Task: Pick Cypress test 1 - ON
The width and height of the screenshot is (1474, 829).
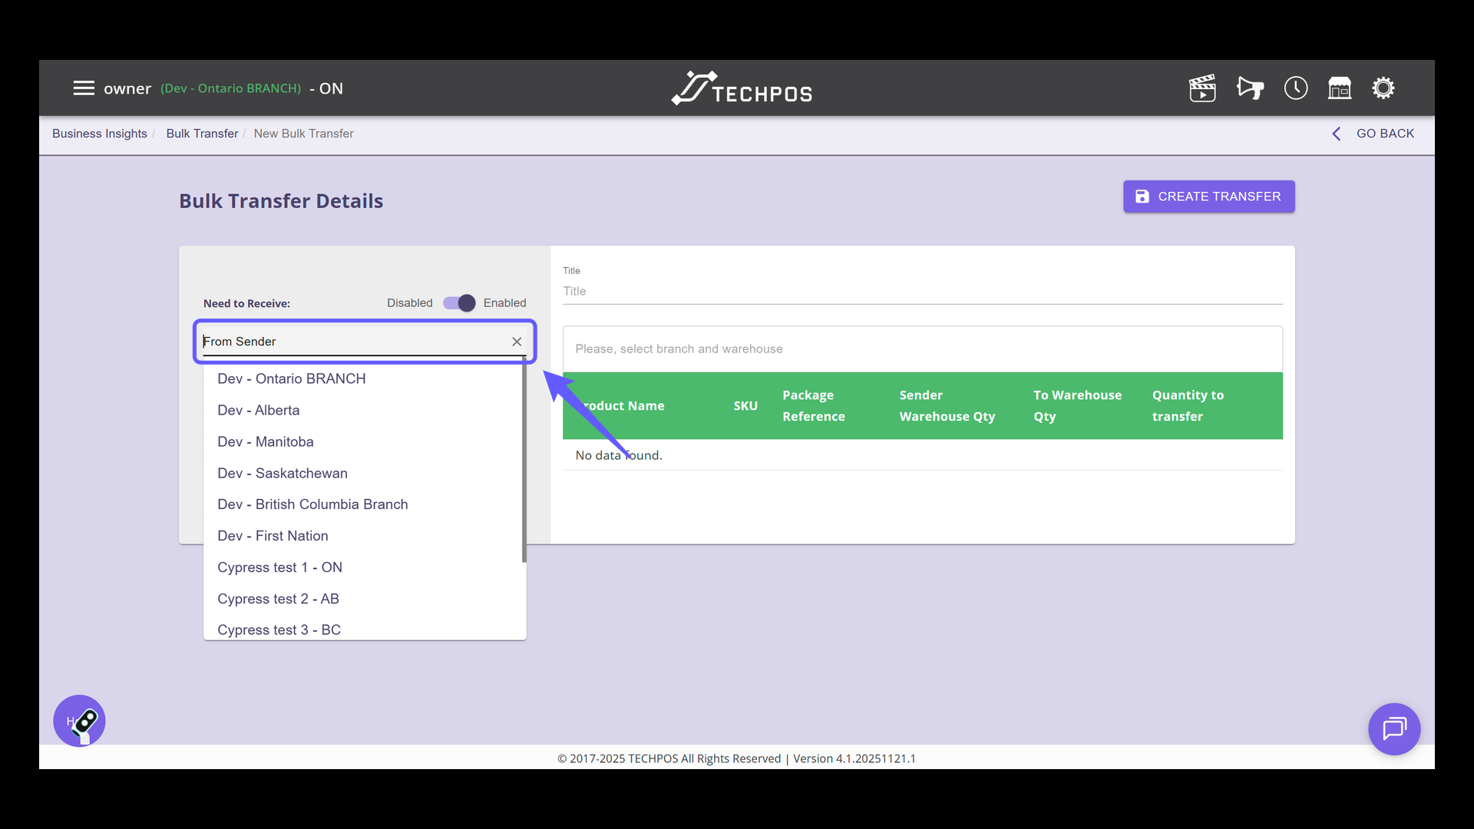Action: [x=280, y=567]
